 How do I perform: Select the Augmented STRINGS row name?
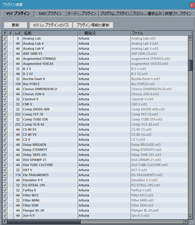[x=39, y=59]
